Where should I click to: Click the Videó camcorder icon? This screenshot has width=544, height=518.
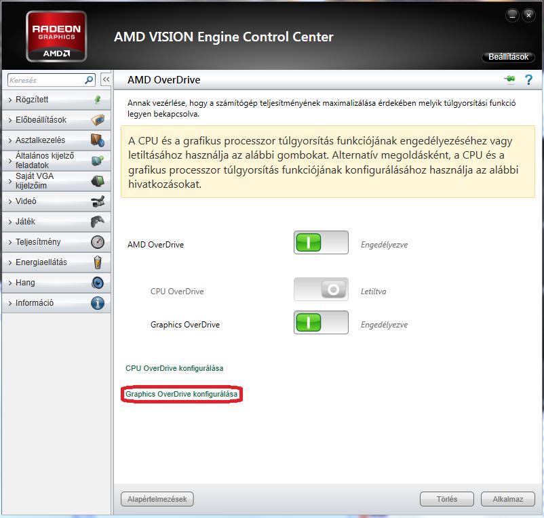pyautogui.click(x=98, y=201)
